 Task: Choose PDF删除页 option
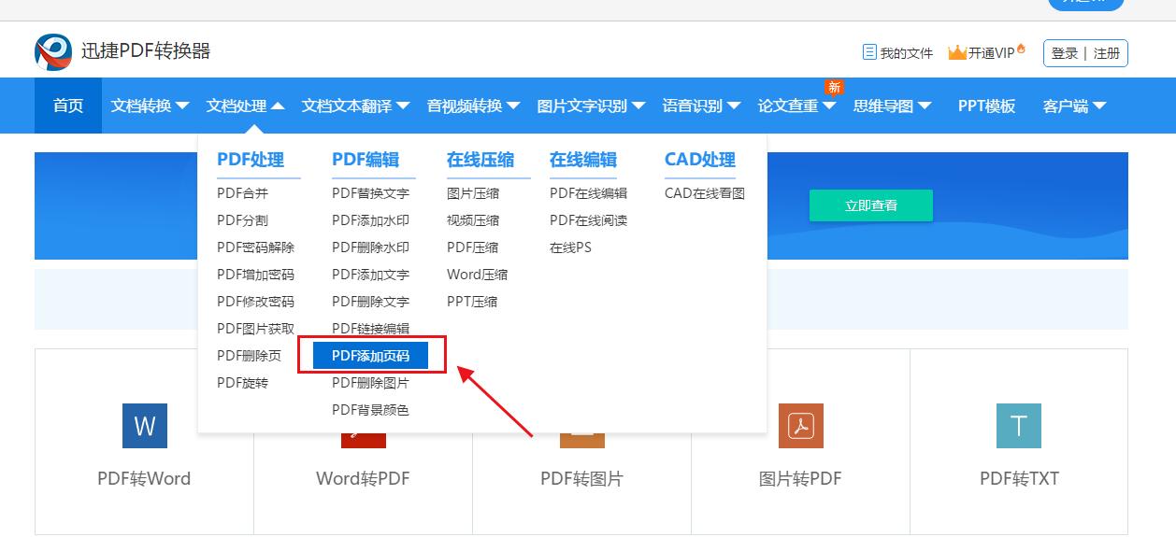point(249,356)
